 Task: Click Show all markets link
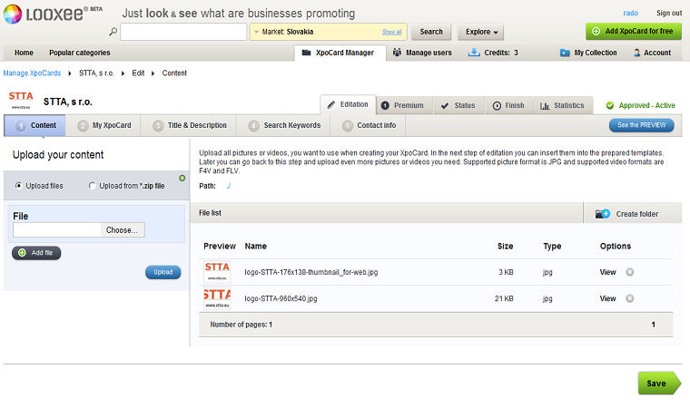pyautogui.click(x=391, y=32)
